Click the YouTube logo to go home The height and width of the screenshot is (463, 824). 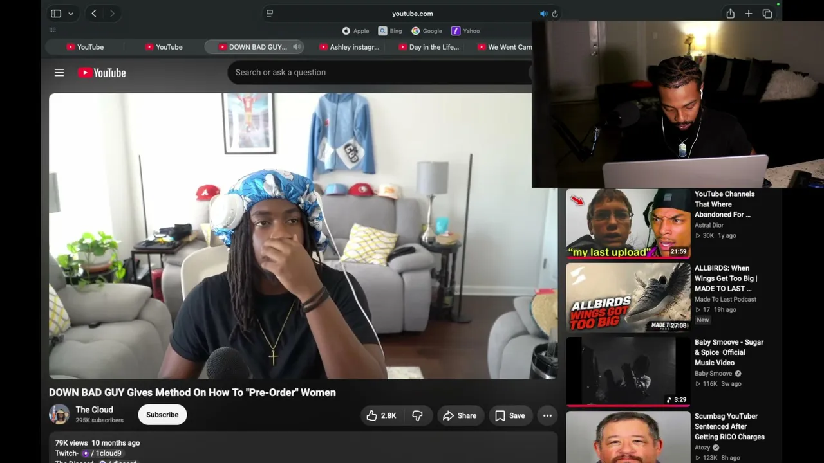102,73
